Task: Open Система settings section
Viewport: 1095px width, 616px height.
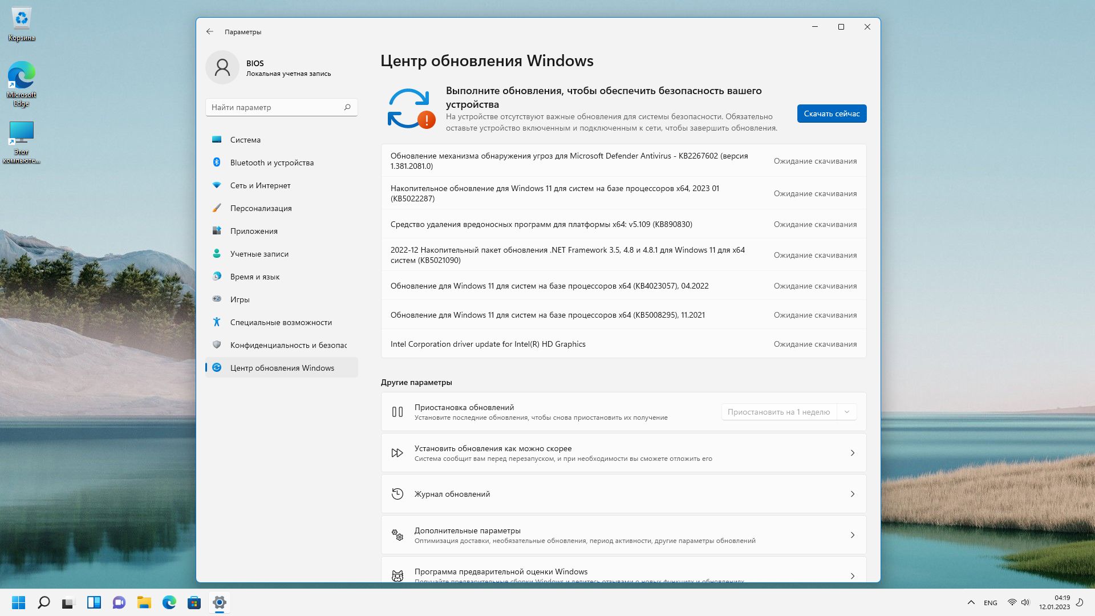Action: 282,140
